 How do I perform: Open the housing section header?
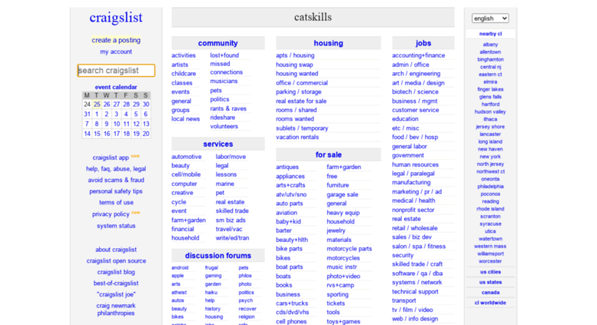click(328, 43)
